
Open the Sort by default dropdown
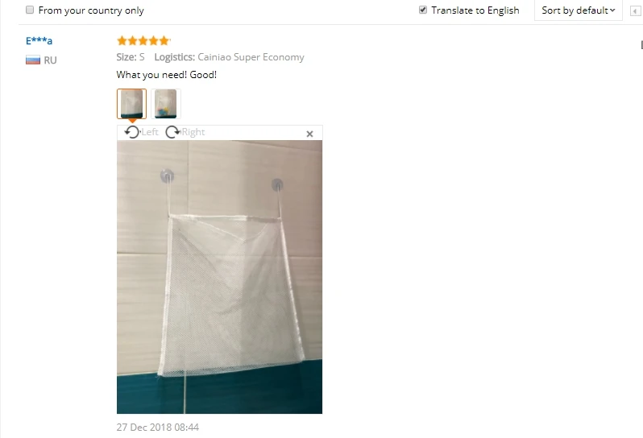[x=579, y=10]
